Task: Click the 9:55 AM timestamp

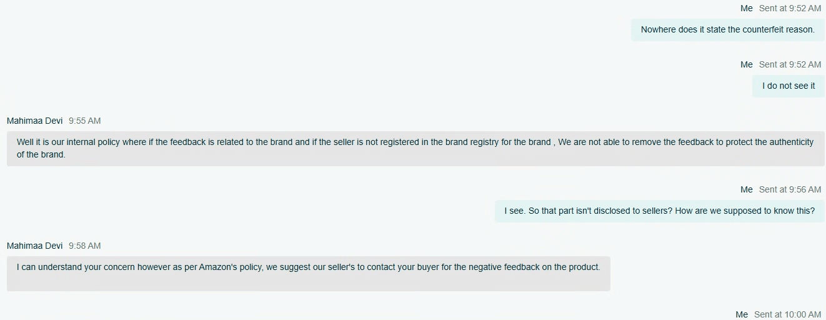Action: (84, 121)
